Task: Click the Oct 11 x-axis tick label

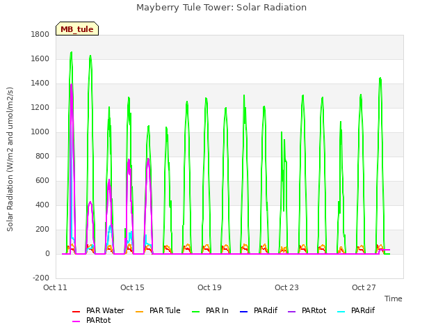Action: [x=55, y=287]
